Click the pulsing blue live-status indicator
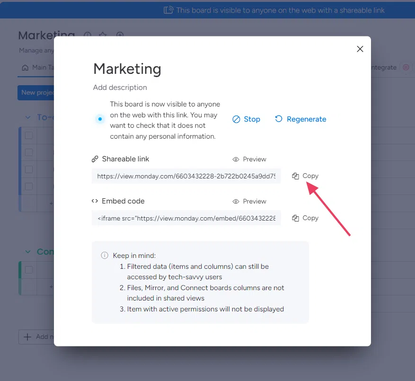This screenshot has height=381, width=415. click(x=99, y=119)
